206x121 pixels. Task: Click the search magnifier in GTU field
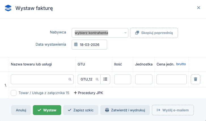click(x=97, y=79)
